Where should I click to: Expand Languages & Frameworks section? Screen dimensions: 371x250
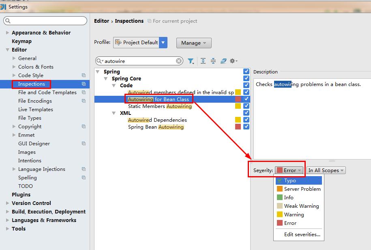coord(7,220)
